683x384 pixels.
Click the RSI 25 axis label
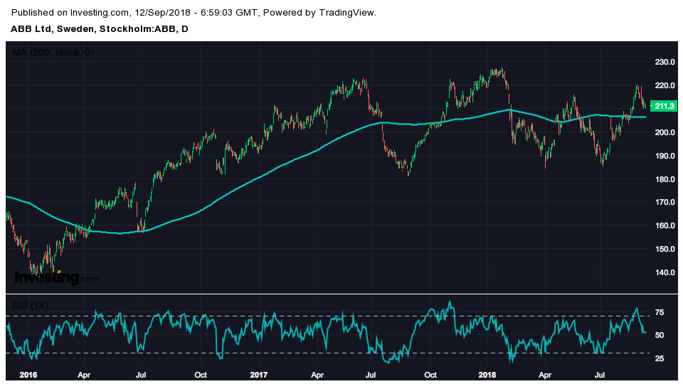[x=660, y=358]
